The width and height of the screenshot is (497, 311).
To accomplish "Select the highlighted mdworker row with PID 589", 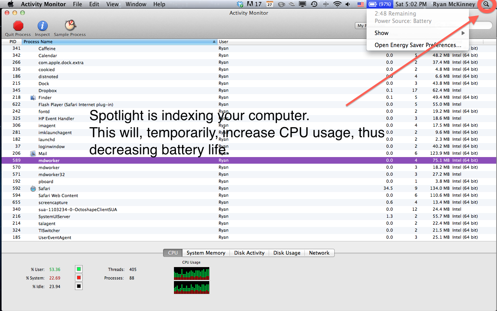I will pos(248,160).
